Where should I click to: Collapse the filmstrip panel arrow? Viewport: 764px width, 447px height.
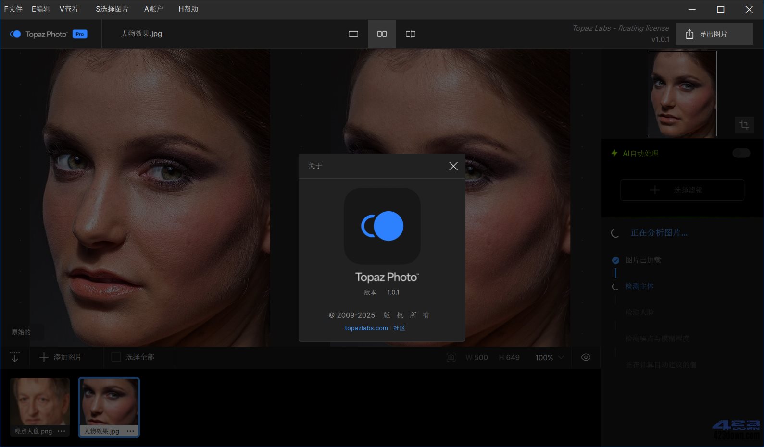tap(15, 357)
